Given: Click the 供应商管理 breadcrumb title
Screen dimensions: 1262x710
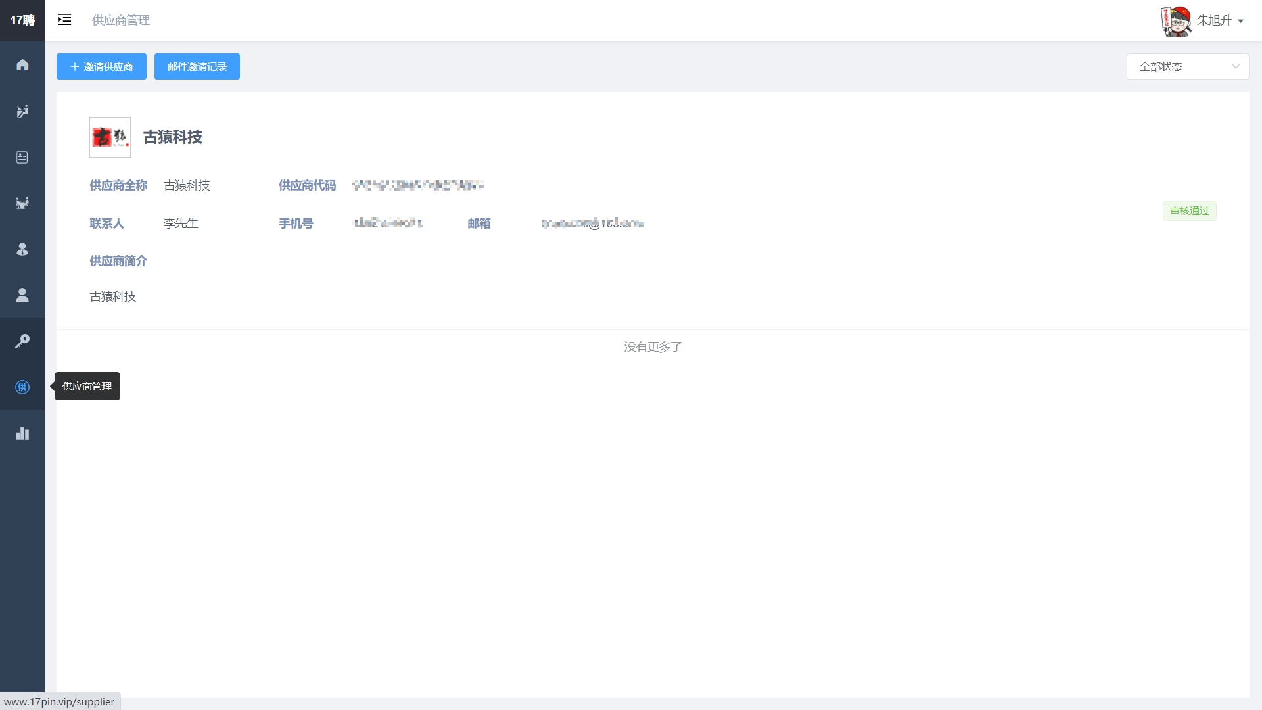Looking at the screenshot, I should click(121, 20).
